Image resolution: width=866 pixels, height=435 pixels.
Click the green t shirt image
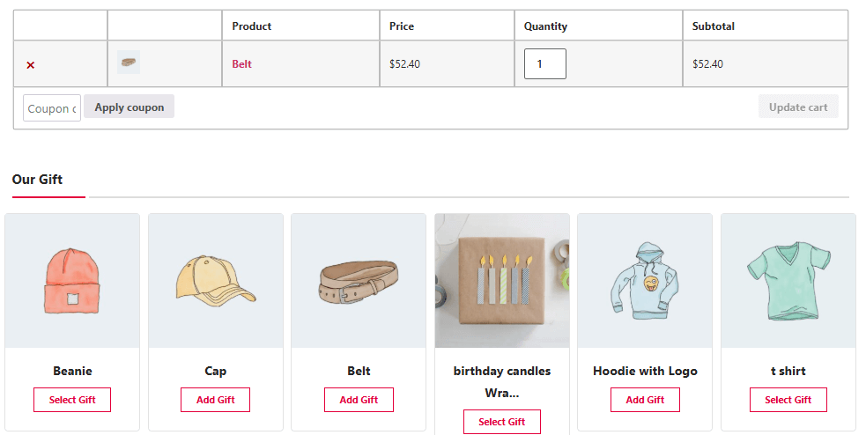(788, 281)
